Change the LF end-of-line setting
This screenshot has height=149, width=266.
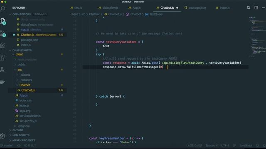[234, 145]
